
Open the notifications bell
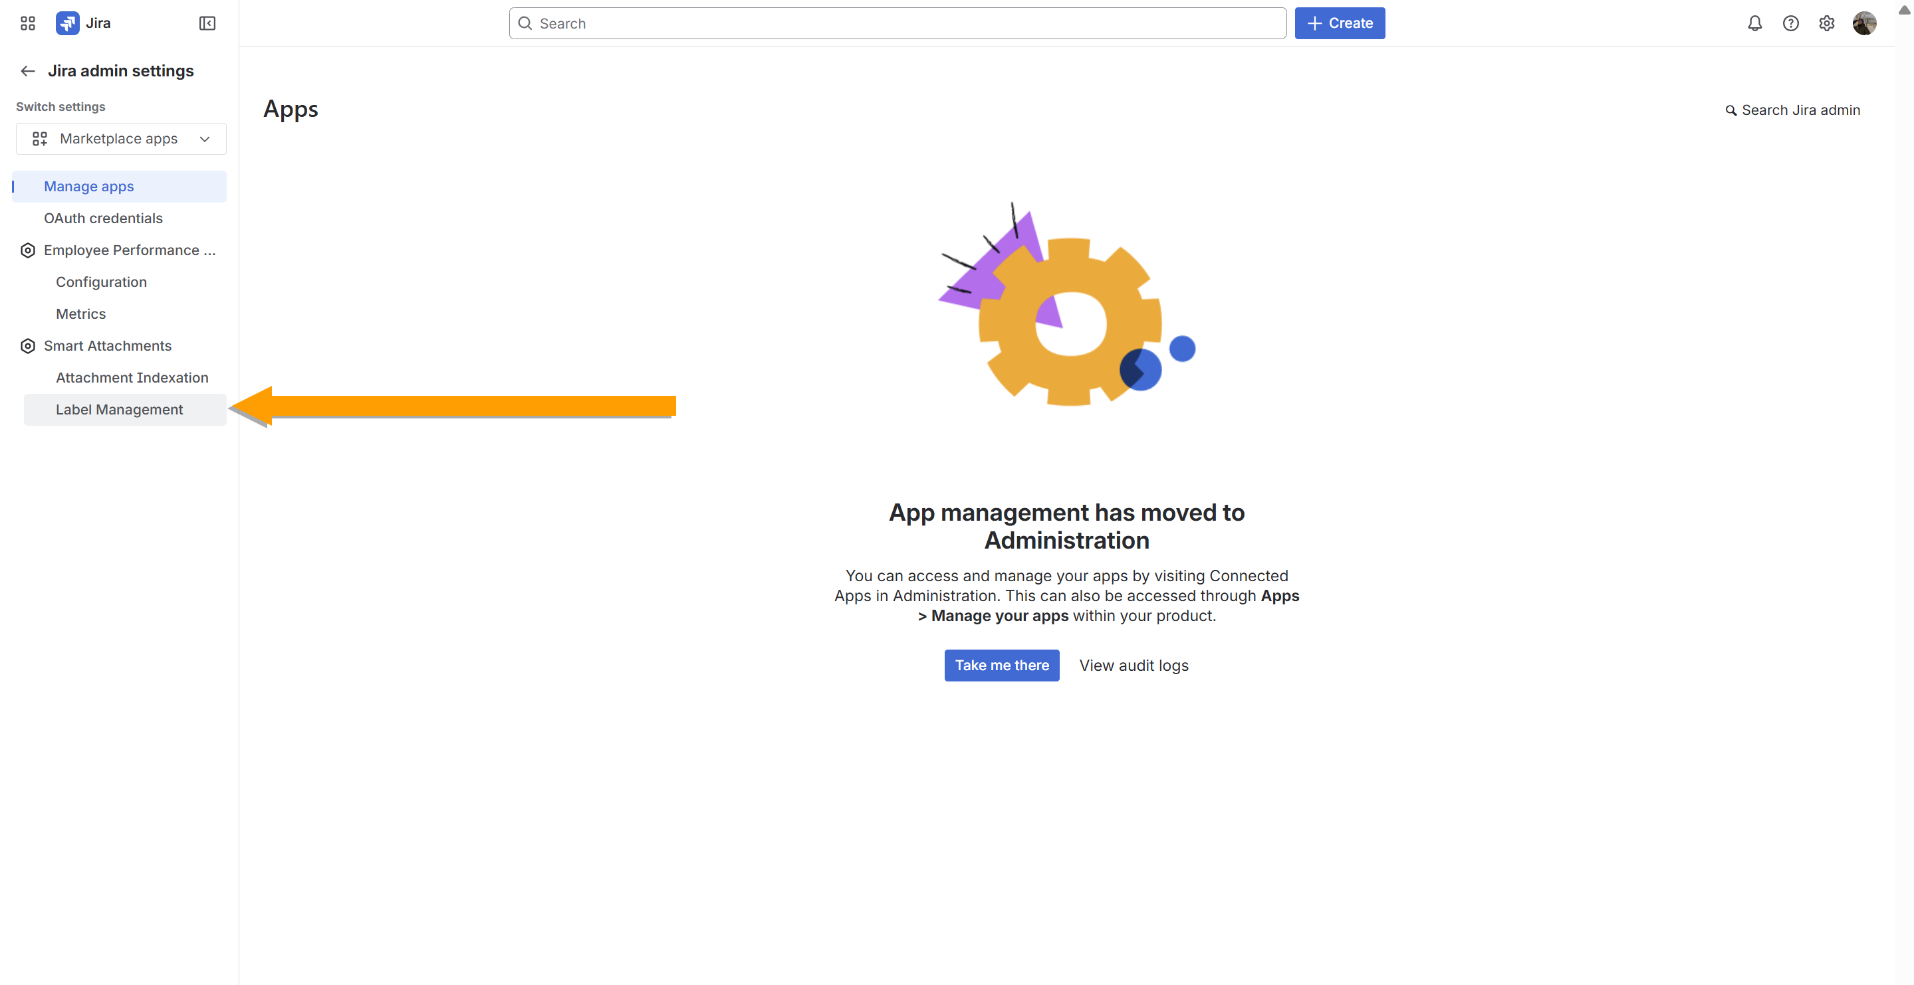coord(1754,23)
